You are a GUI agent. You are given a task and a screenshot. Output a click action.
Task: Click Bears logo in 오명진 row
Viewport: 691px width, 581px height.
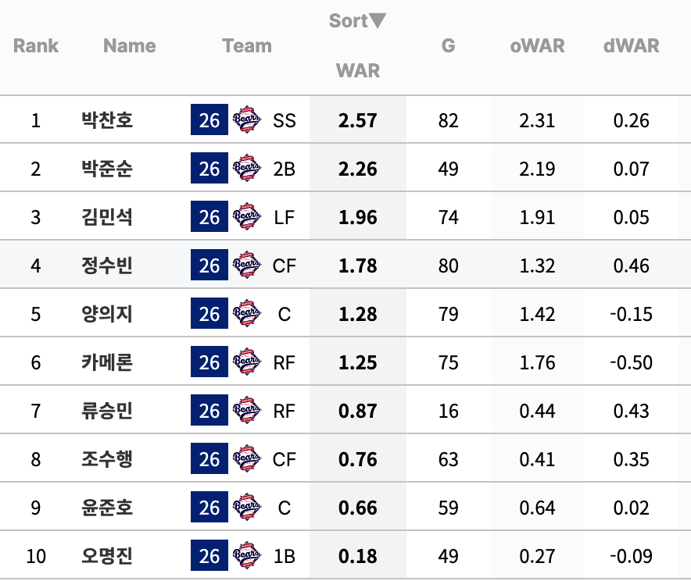click(x=246, y=555)
